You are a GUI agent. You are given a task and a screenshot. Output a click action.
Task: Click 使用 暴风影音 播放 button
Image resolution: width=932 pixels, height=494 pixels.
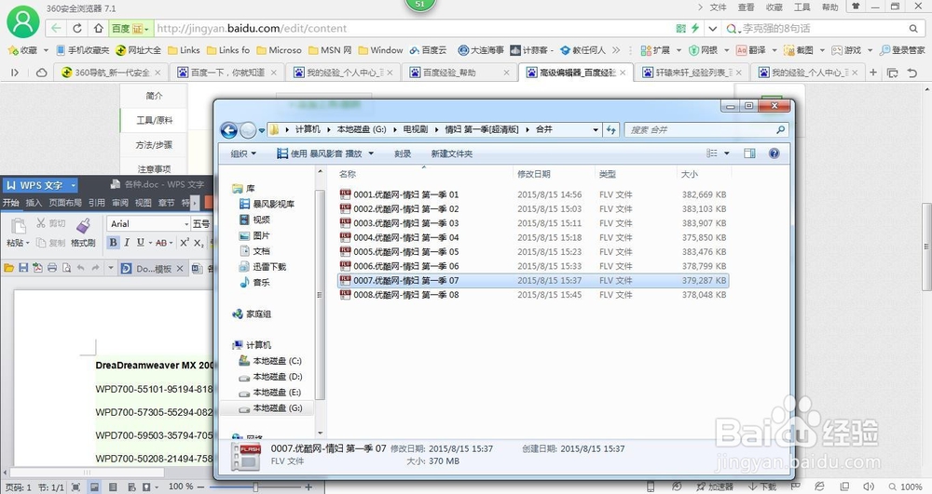pyautogui.click(x=319, y=154)
